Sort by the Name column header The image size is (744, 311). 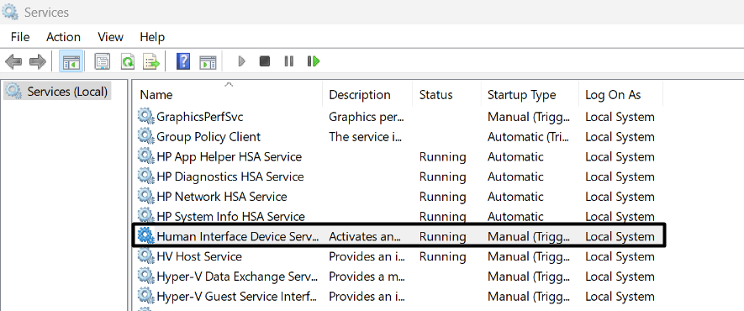coord(156,95)
